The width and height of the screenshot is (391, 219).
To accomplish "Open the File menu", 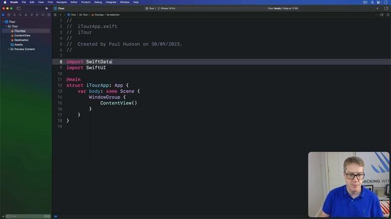I will click(x=24, y=2).
